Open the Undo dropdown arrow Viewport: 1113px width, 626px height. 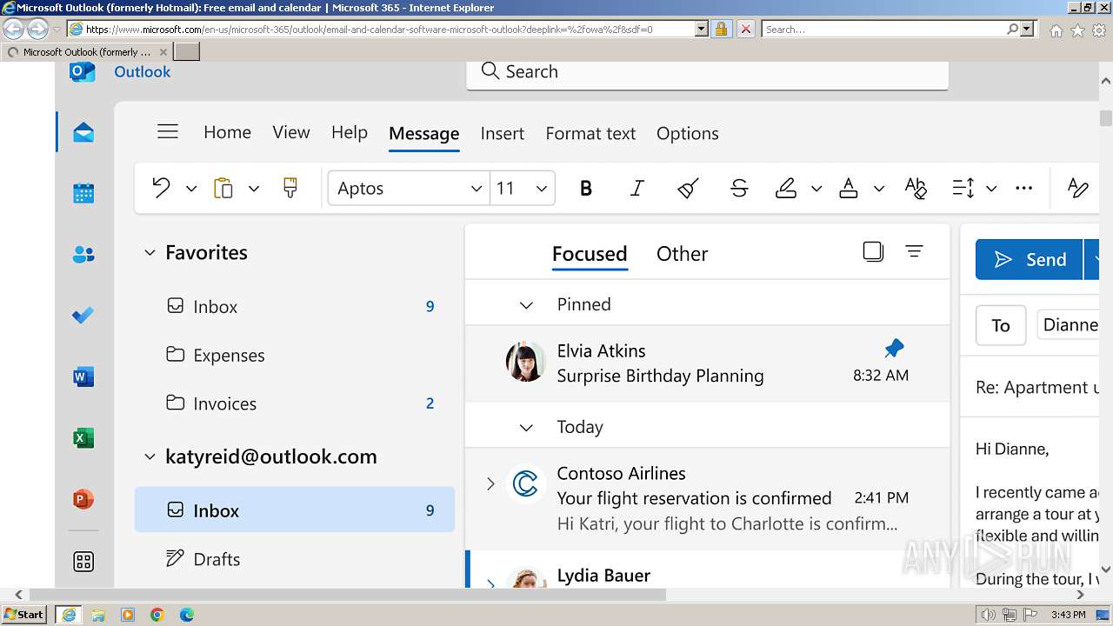click(x=191, y=189)
